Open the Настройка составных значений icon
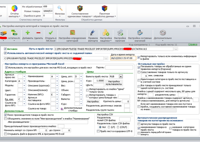 click(x=140, y=33)
